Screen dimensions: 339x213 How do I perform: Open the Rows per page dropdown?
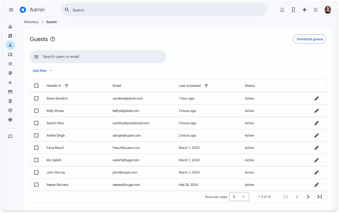point(239,197)
